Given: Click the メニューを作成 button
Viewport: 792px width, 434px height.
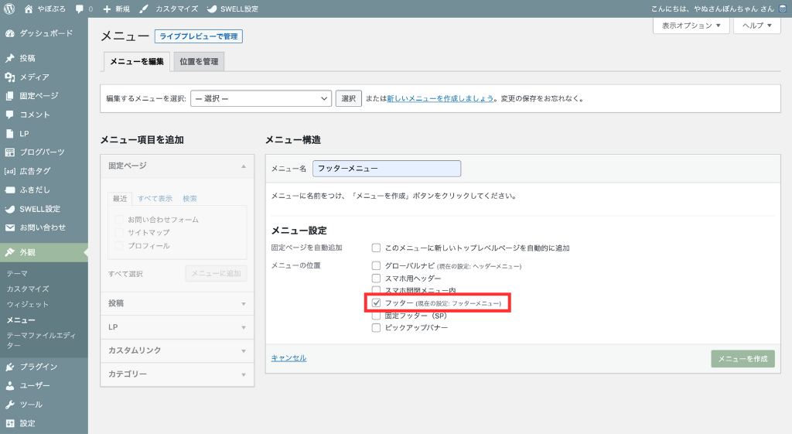Looking at the screenshot, I should click(742, 359).
